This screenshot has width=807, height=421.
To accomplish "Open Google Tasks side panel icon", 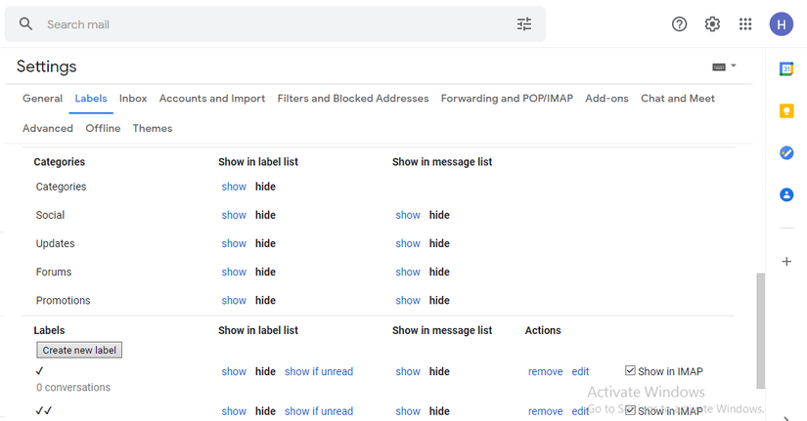I will 786,152.
